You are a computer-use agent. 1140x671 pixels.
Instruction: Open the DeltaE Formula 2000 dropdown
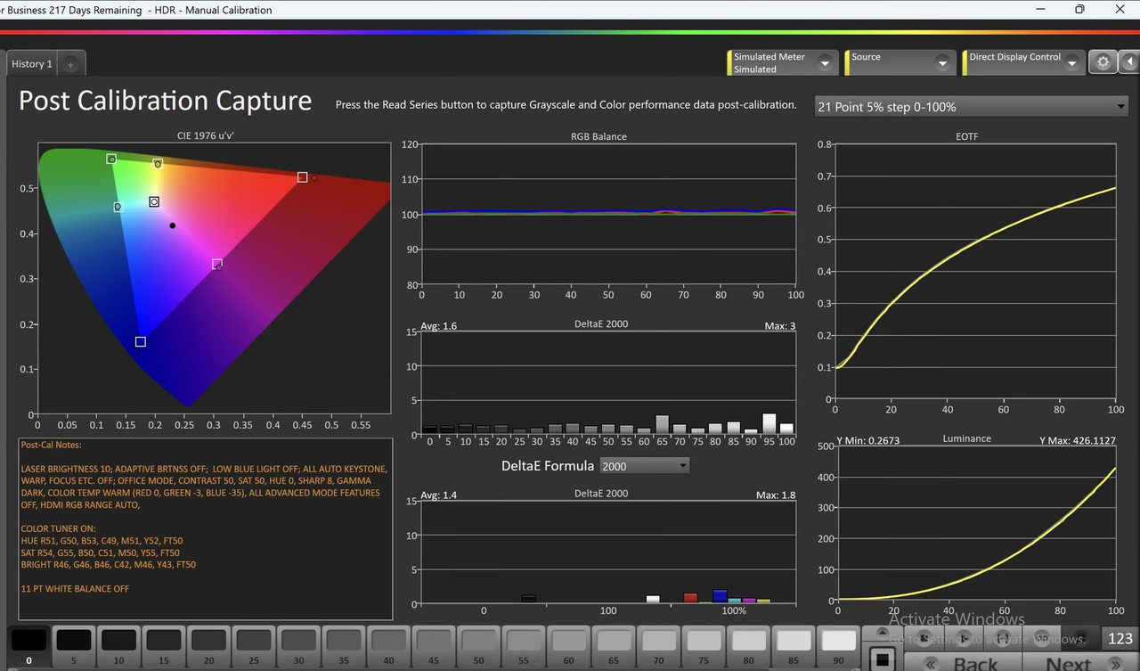[x=646, y=465]
